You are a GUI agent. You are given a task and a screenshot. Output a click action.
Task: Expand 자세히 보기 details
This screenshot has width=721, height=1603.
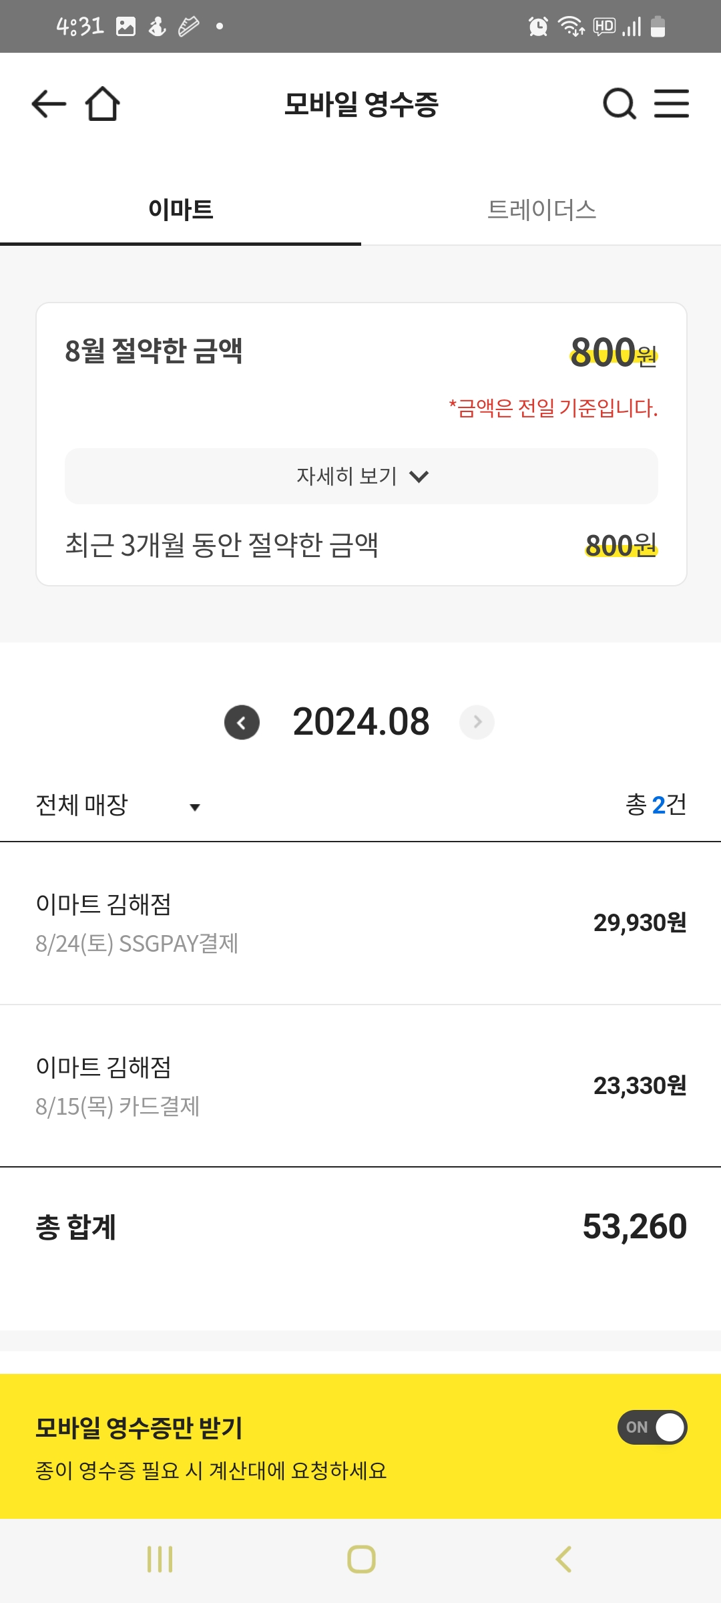(x=361, y=476)
